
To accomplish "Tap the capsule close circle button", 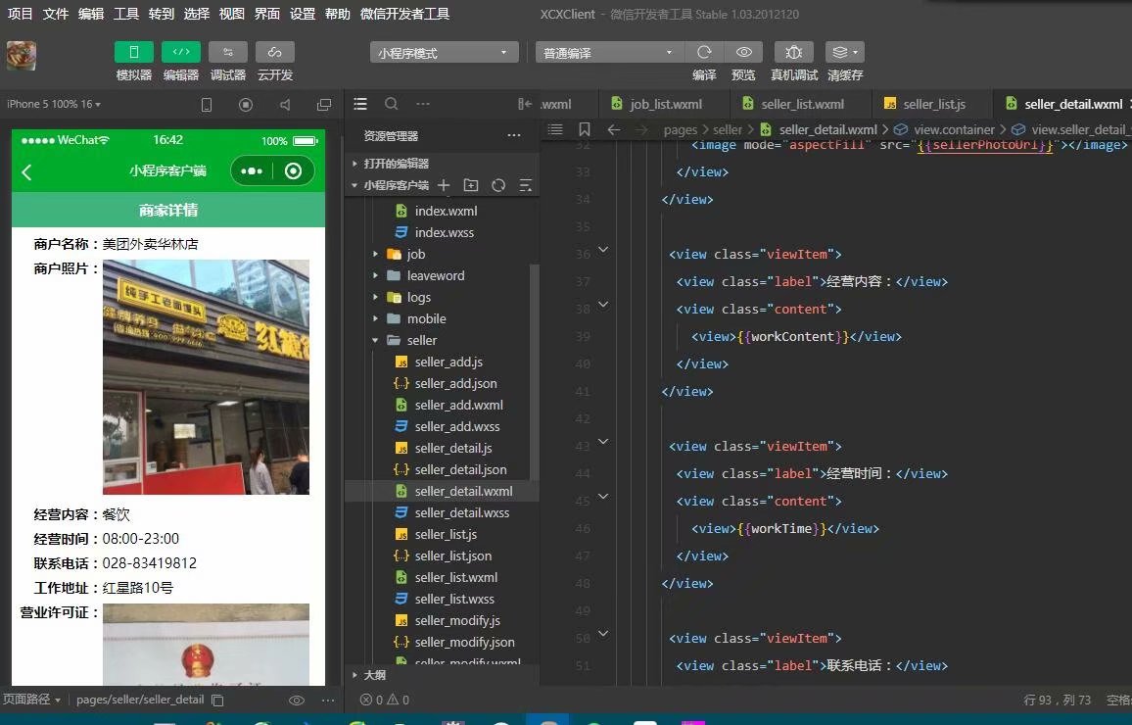I will (293, 171).
